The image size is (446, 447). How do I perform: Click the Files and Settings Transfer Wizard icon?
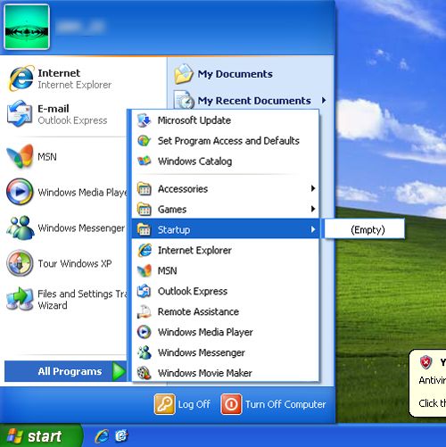[20, 299]
